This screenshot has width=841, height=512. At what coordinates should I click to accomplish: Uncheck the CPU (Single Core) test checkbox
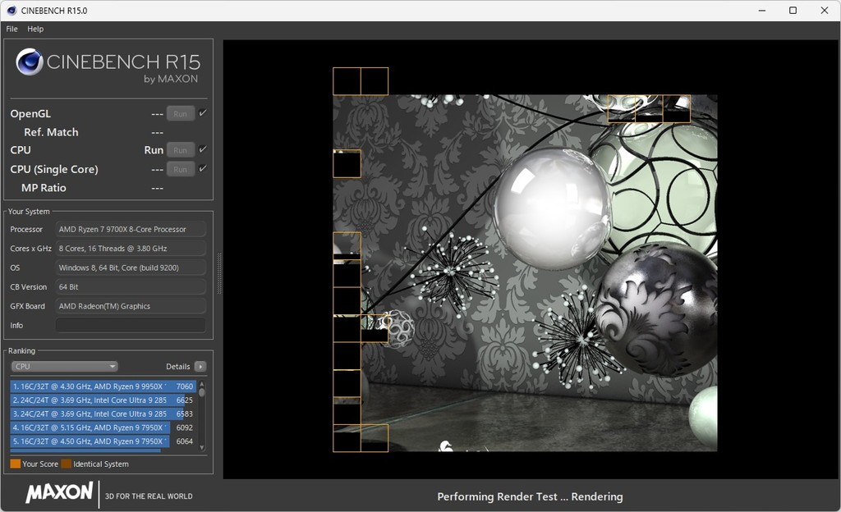203,169
